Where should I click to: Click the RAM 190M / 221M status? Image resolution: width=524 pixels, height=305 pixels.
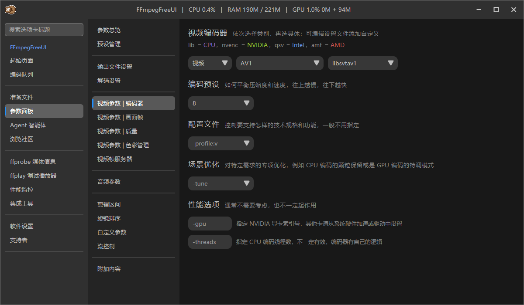pyautogui.click(x=253, y=10)
